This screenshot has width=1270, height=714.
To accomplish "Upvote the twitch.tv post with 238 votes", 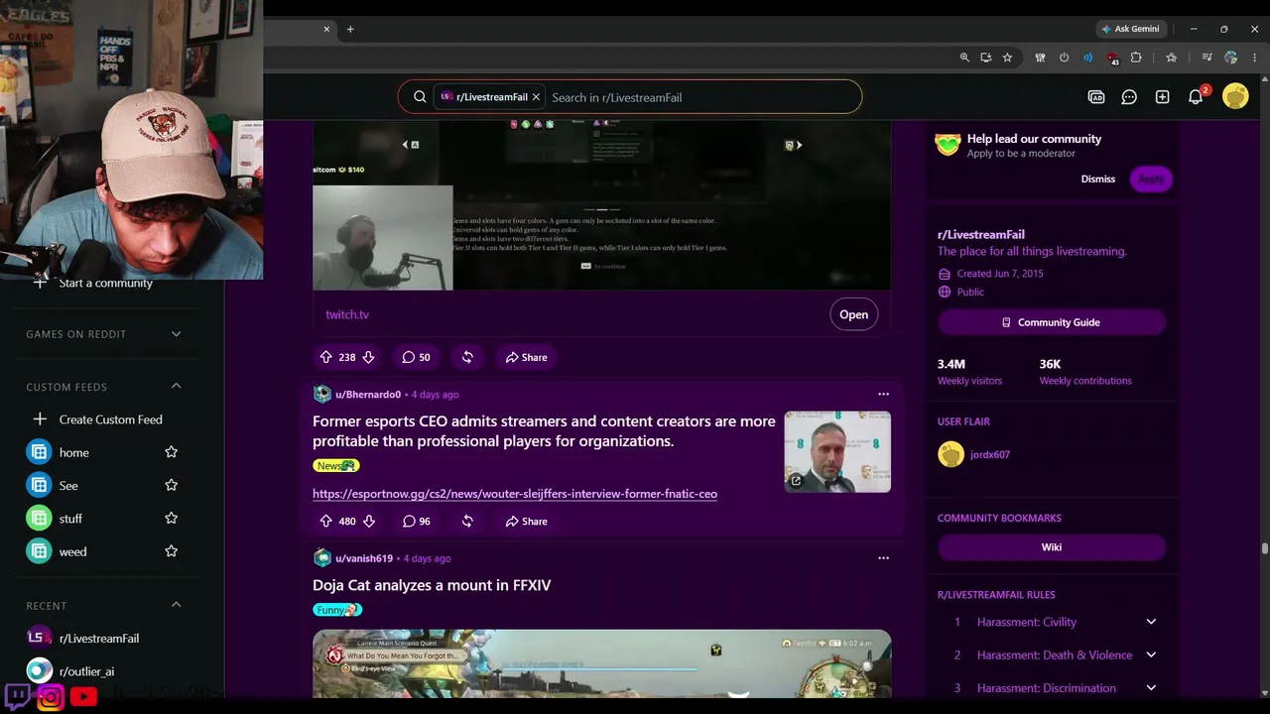I will pyautogui.click(x=325, y=357).
